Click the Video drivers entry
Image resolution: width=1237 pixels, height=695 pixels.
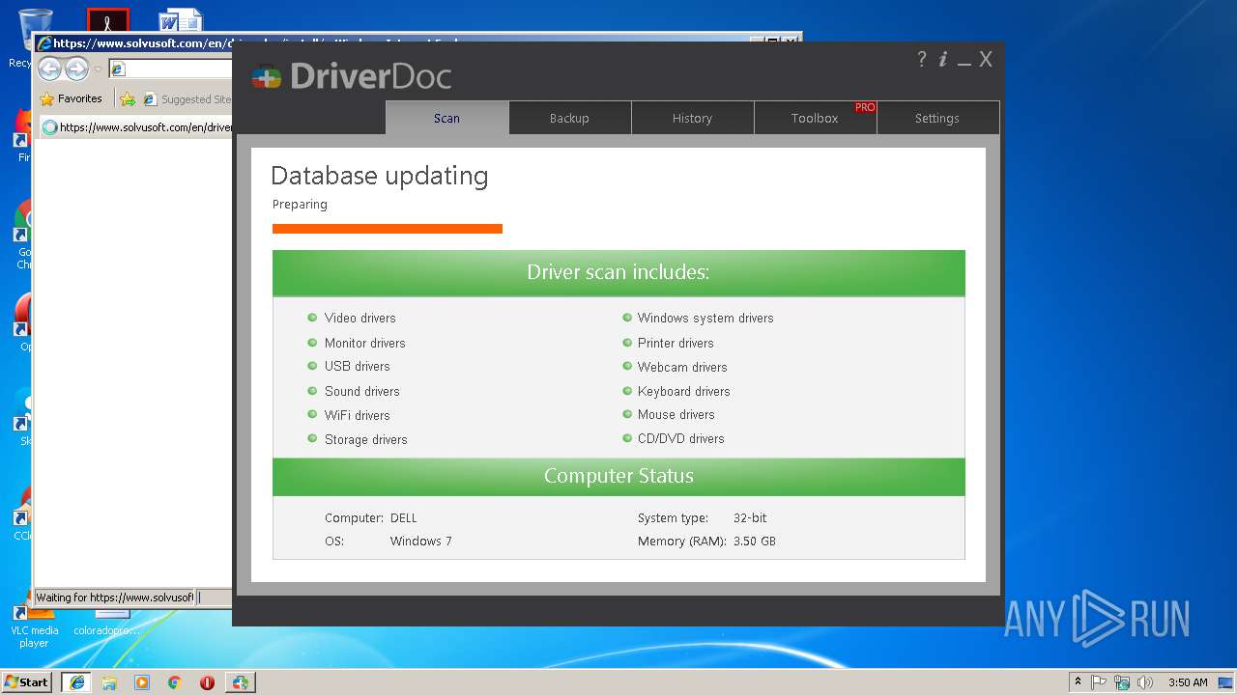360,318
